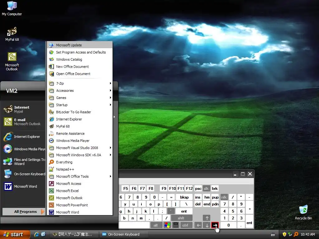319x239 pixels.
Task: Toggle scroll lock (slk) key
Action: point(206,188)
